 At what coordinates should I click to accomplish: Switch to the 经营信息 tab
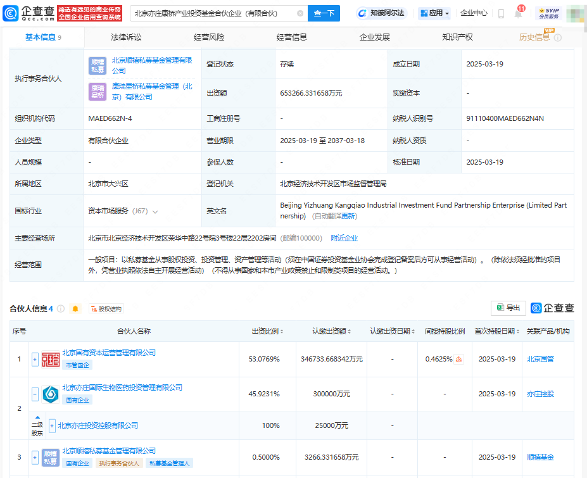[292, 37]
